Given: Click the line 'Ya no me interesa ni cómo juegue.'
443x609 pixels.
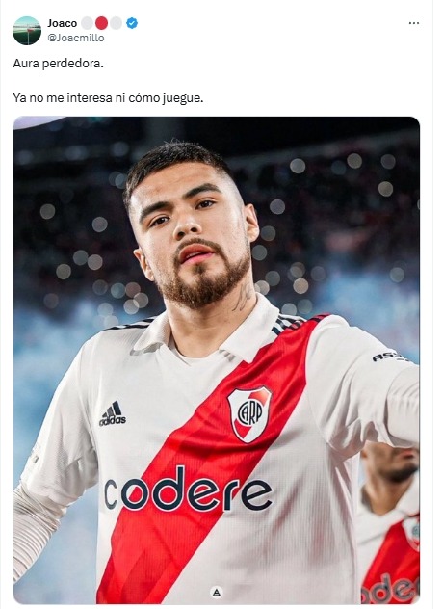Looking at the screenshot, I should click(x=108, y=98).
